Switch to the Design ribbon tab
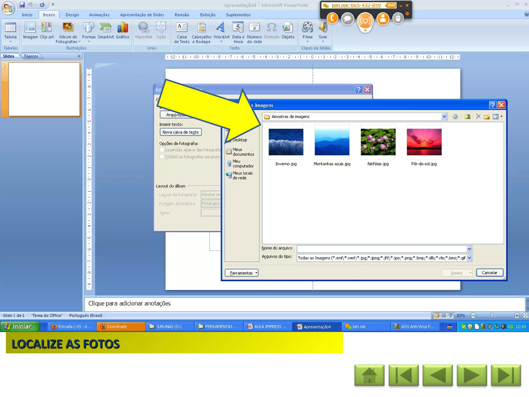 (72, 15)
